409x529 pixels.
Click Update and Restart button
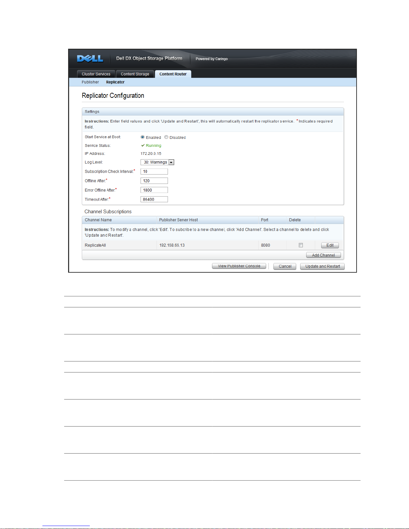(x=322, y=266)
